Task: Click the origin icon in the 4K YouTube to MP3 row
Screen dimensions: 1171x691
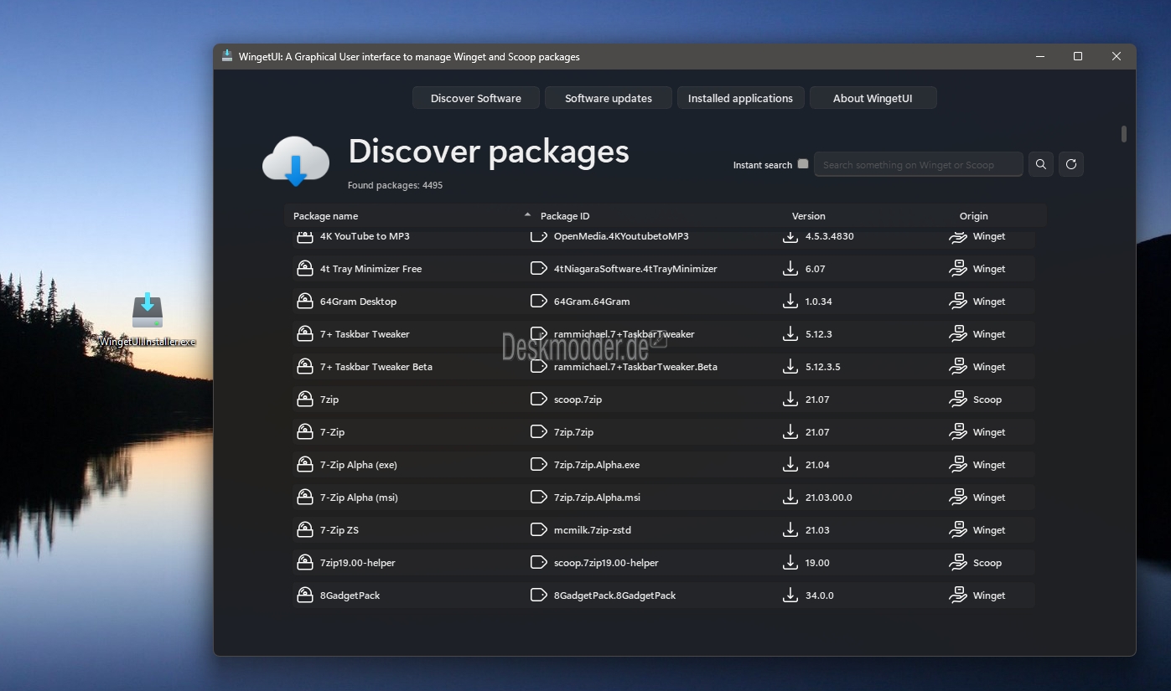Action: point(957,236)
